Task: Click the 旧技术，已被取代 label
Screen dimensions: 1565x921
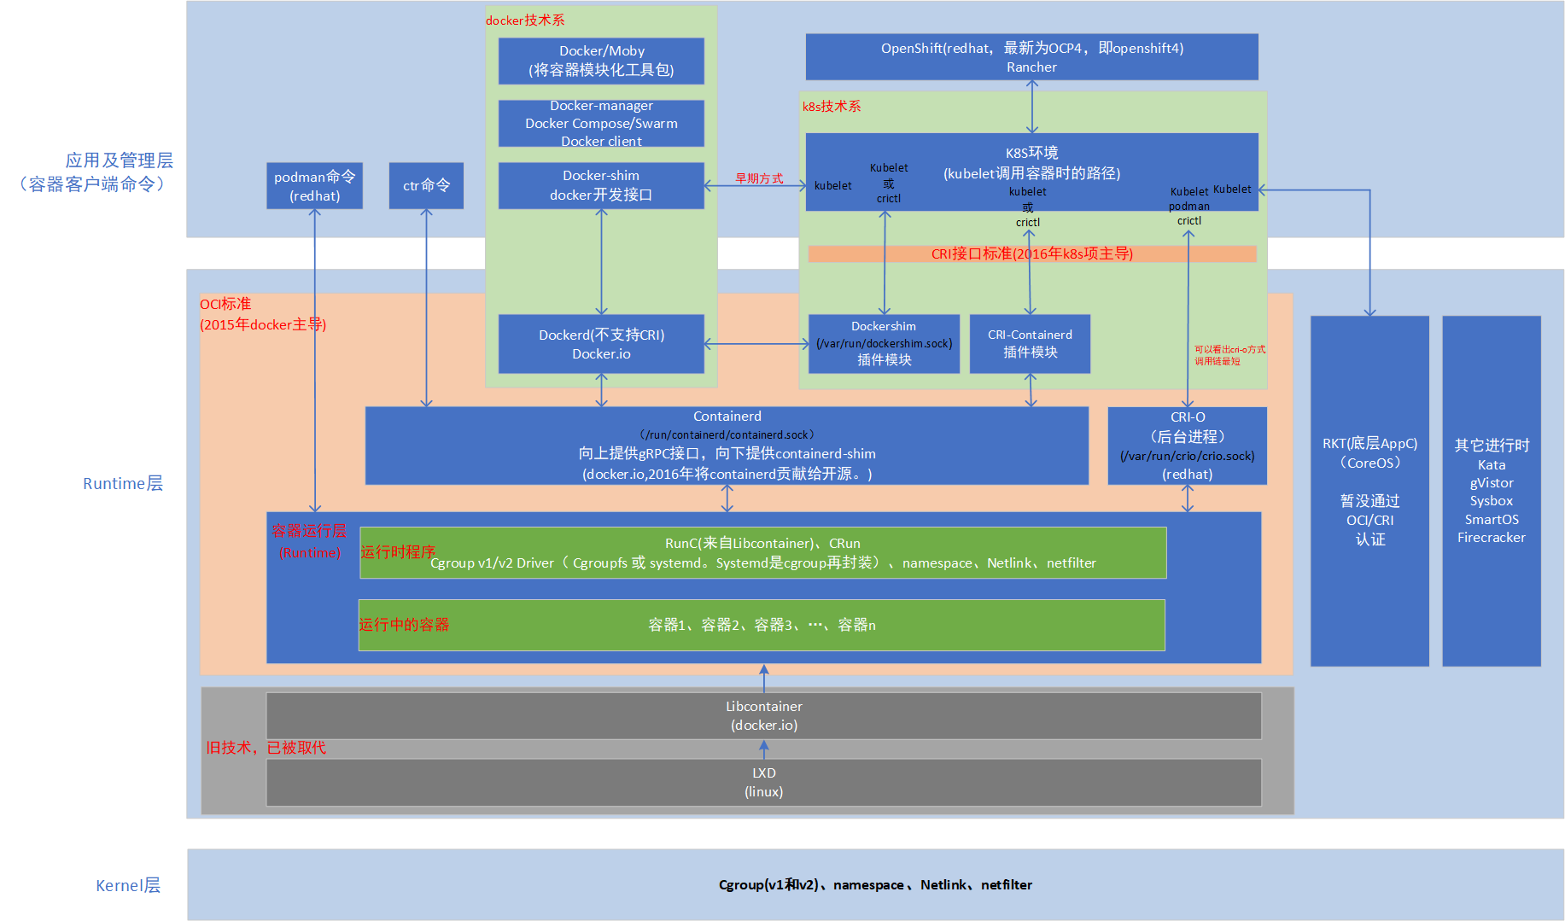Action: point(266,748)
